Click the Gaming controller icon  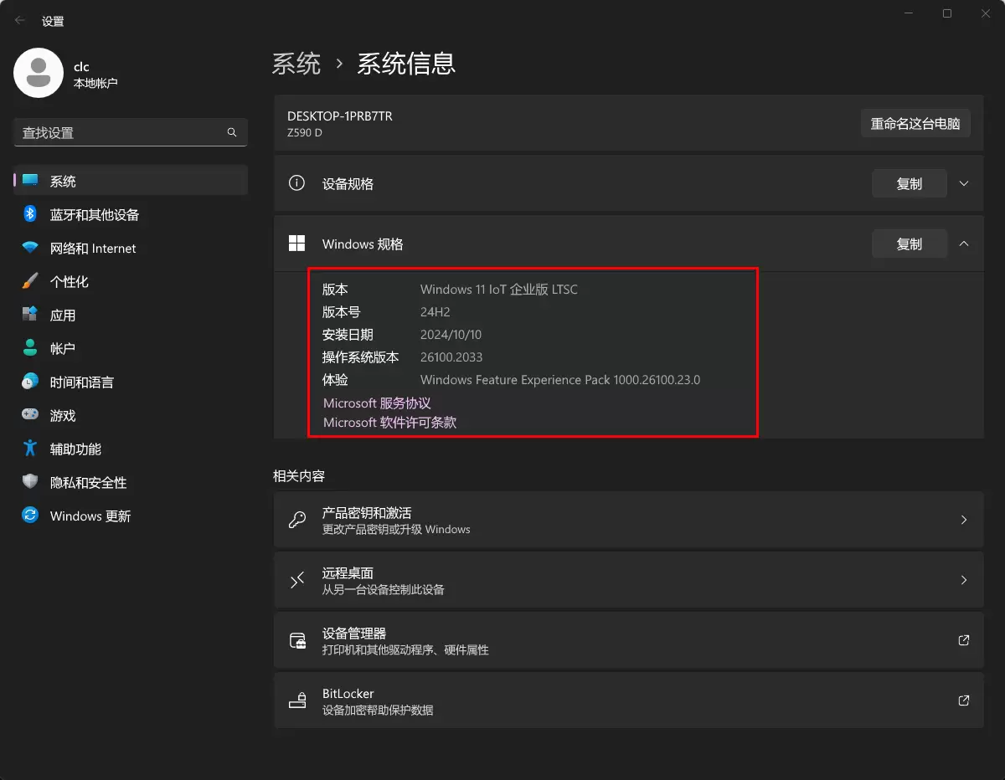[30, 415]
